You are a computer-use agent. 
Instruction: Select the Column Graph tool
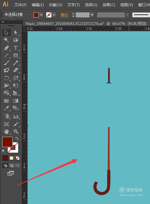16,116
